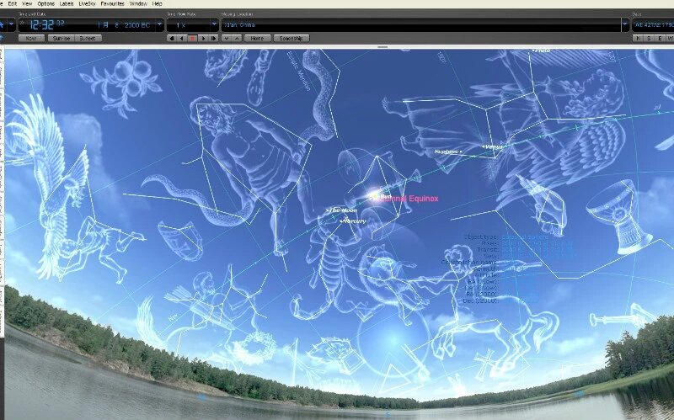Step time backward one increment
Image resolution: width=674 pixels, height=420 pixels.
point(172,38)
